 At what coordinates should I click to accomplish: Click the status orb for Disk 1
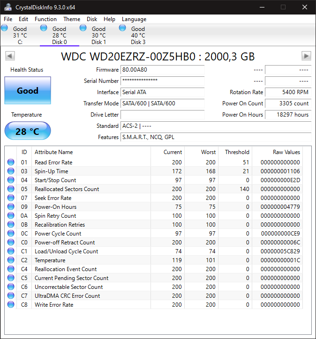(x=83, y=28)
